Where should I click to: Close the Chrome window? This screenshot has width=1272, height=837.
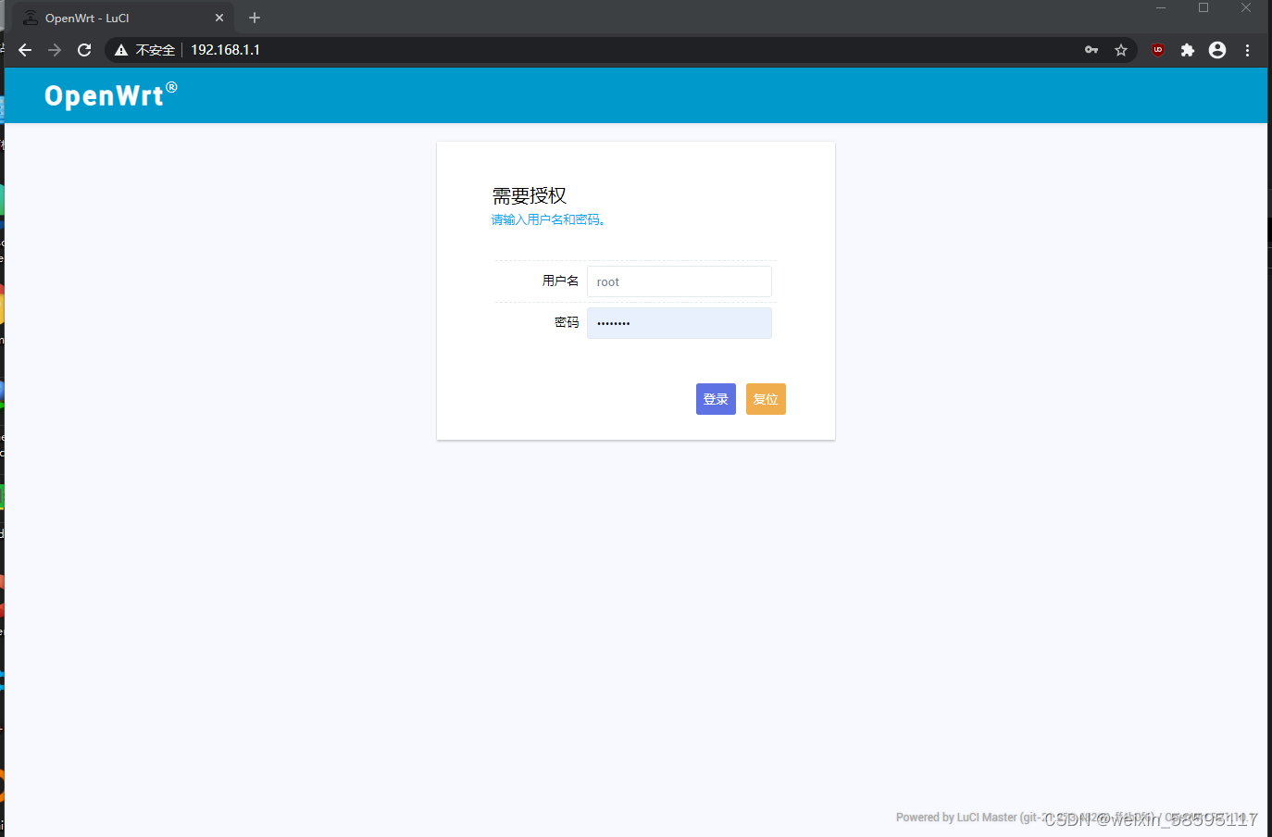[x=1246, y=8]
